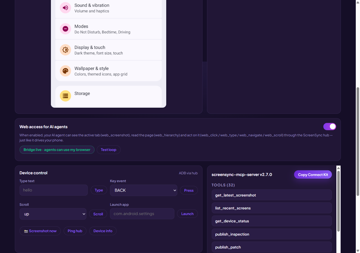Image resolution: width=360 pixels, height=253 pixels.
Task: Select get_device_status tool
Action: [x=272, y=221]
